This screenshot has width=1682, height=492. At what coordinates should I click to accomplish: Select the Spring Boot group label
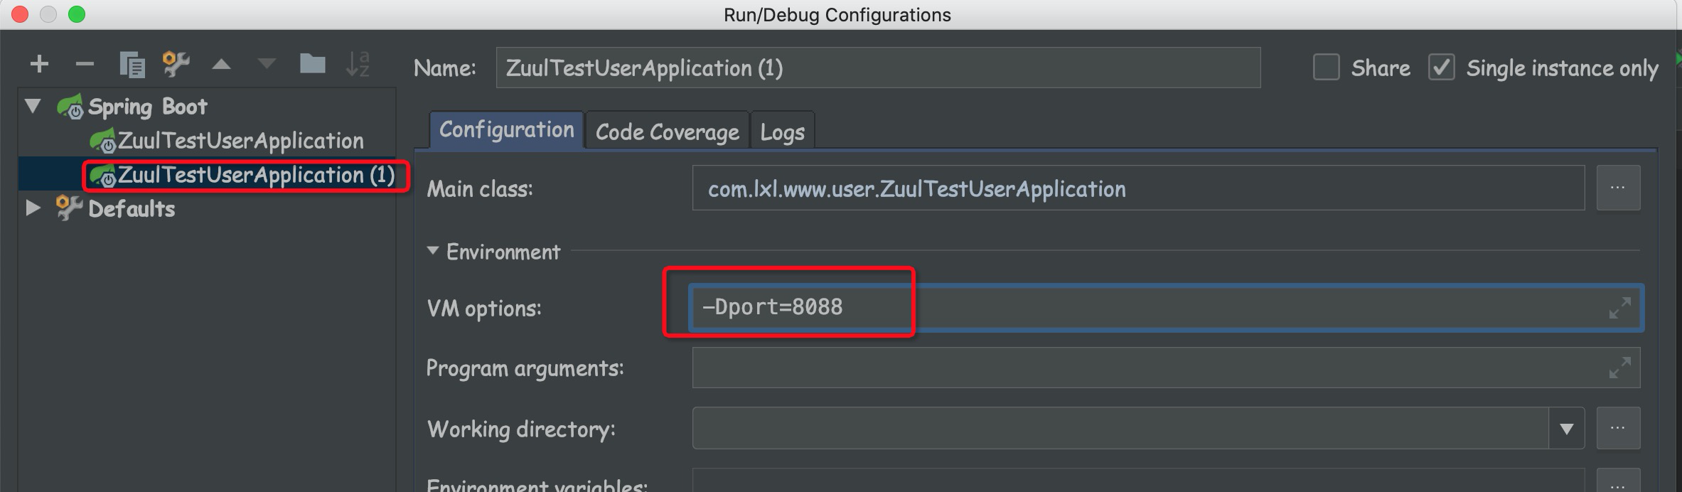(148, 107)
